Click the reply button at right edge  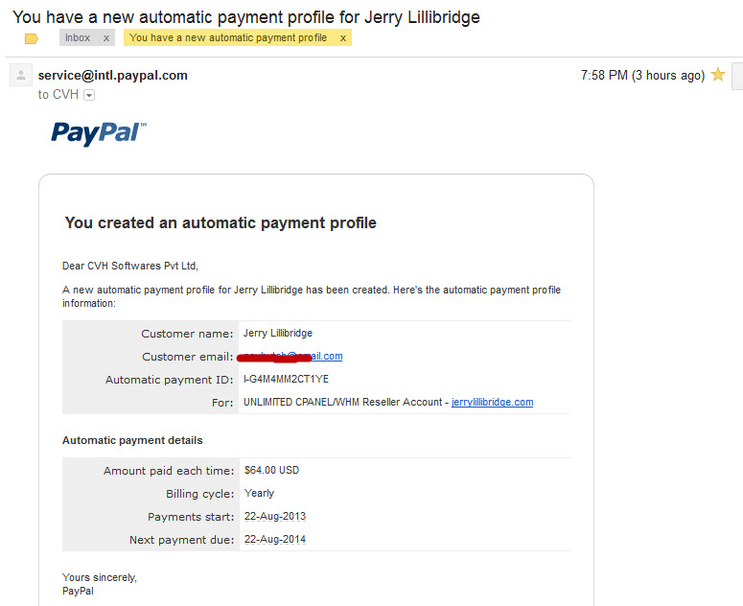pyautogui.click(x=738, y=76)
